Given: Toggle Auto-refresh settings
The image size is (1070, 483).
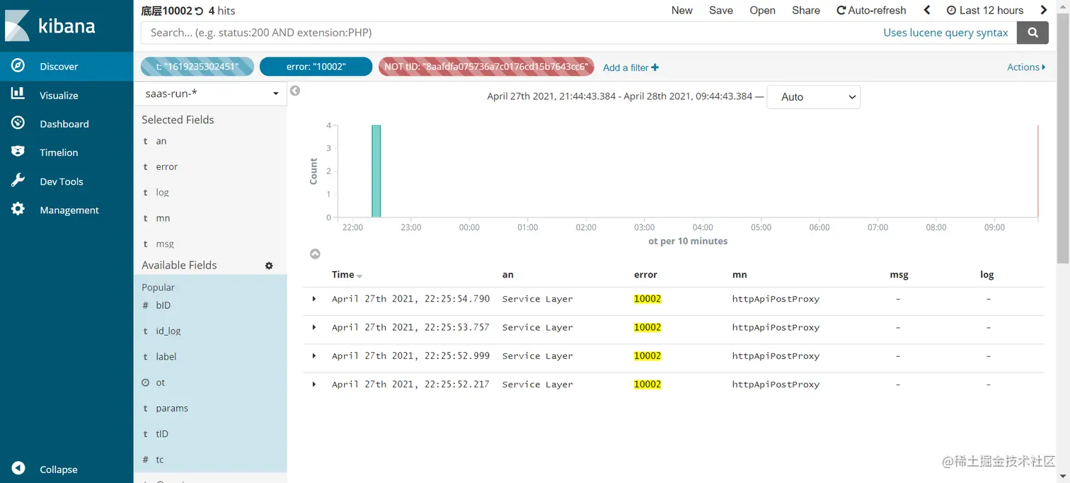Looking at the screenshot, I should pos(871,10).
